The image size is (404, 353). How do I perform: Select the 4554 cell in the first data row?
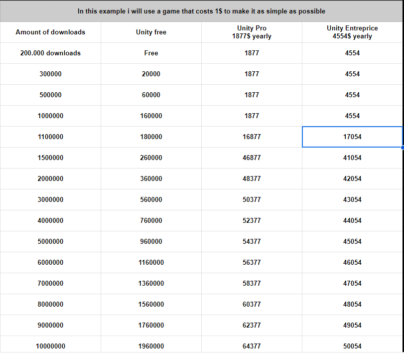pos(352,53)
